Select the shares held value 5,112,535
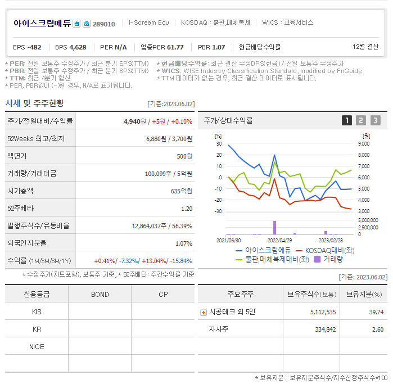The height and width of the screenshot is (384, 393). tap(323, 312)
